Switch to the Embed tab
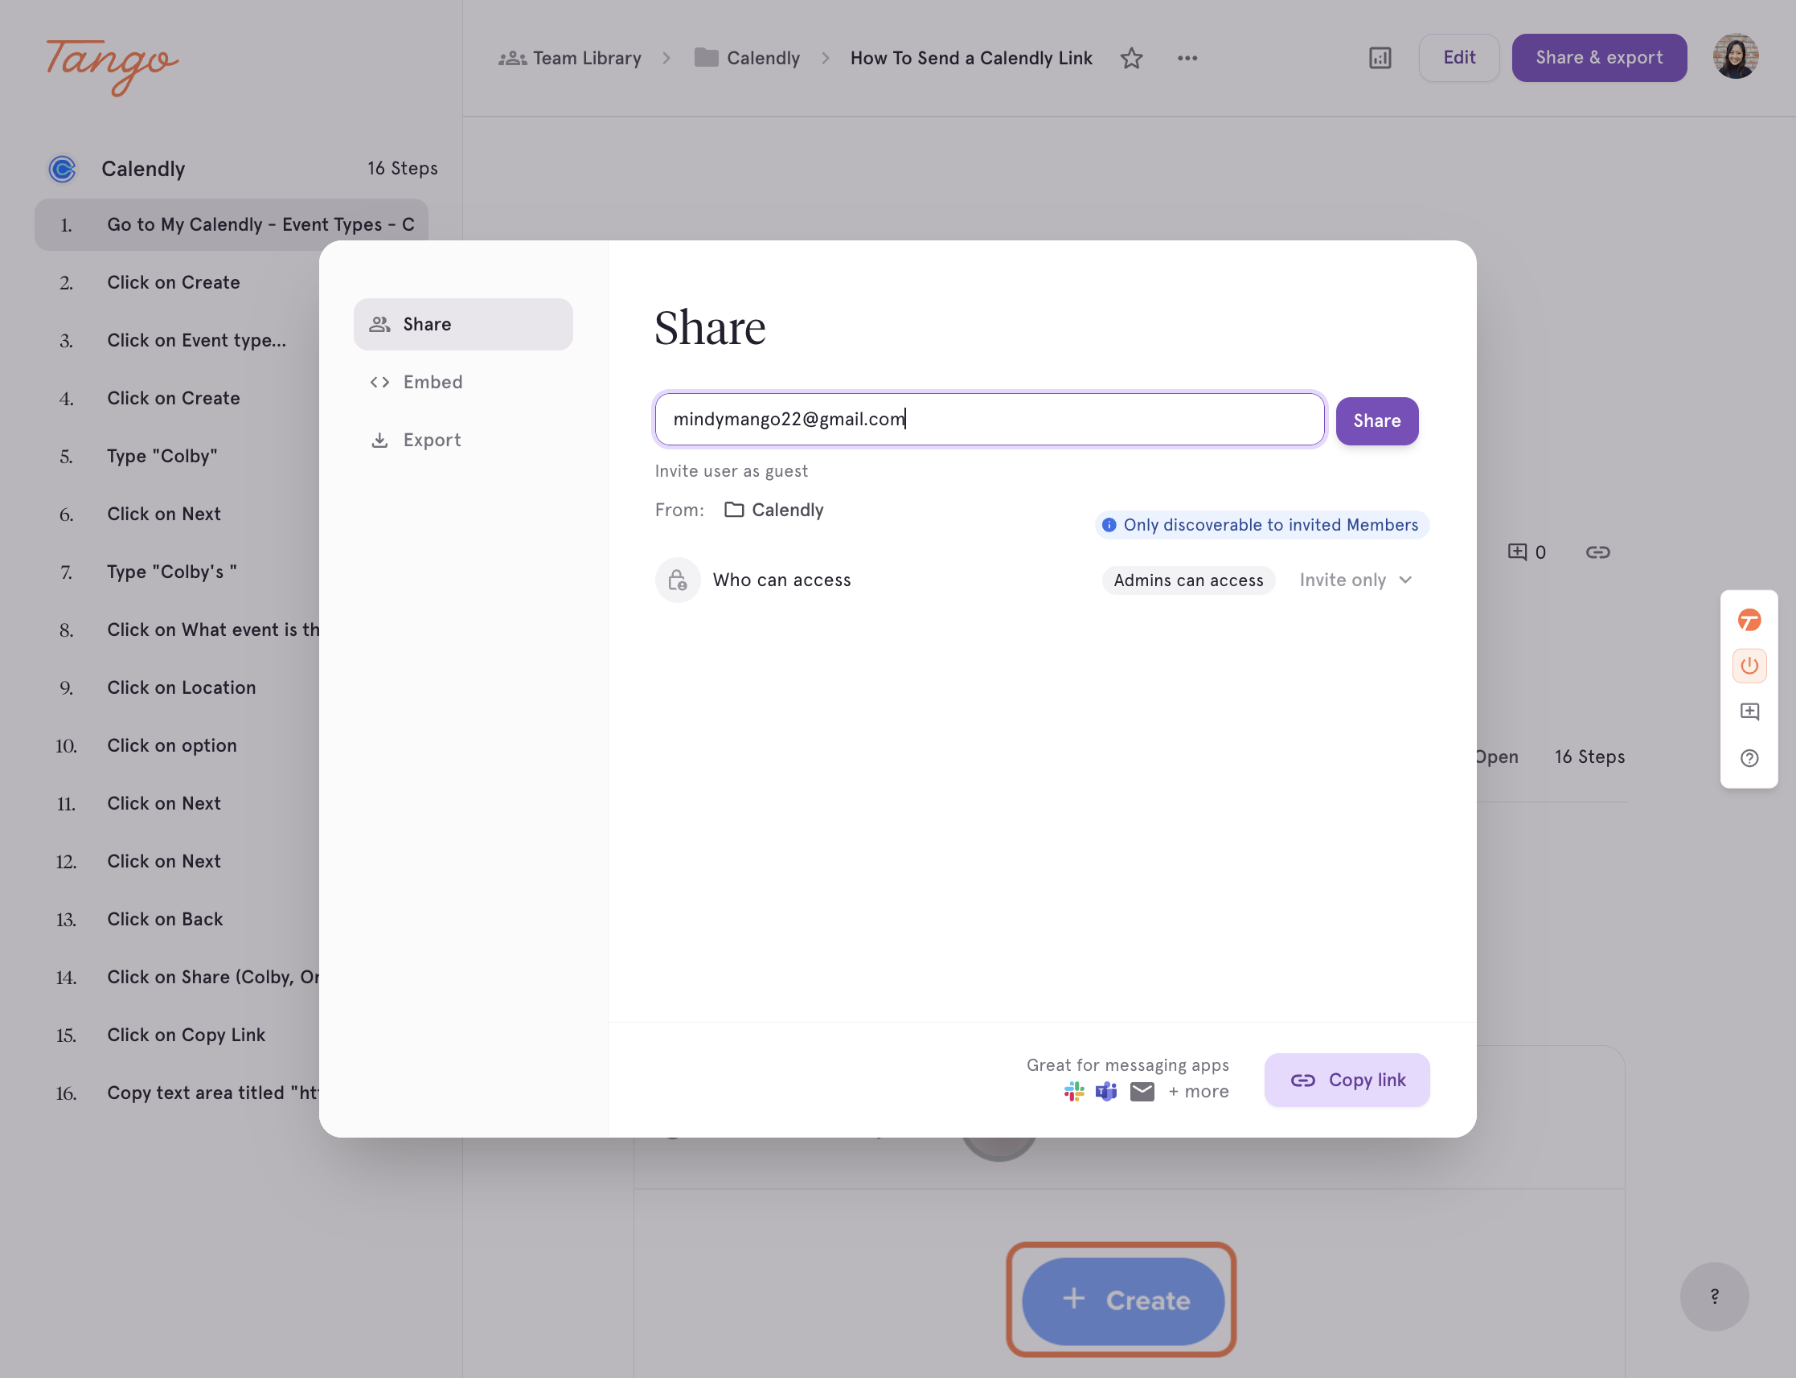 pos(462,382)
